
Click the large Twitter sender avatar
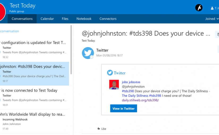88,53
